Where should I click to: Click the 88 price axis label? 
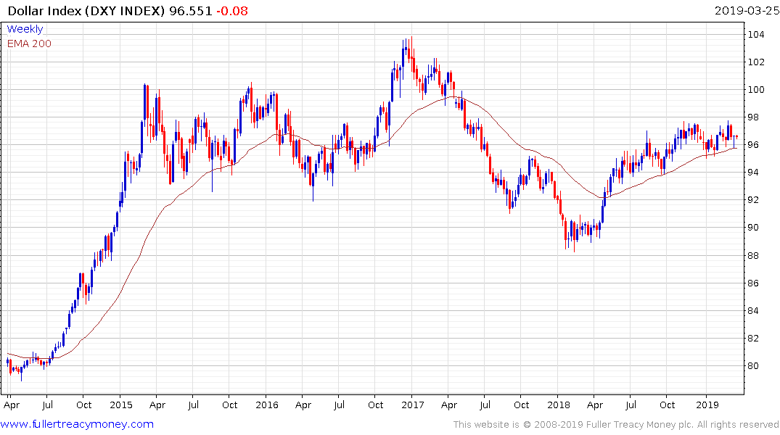754,255
